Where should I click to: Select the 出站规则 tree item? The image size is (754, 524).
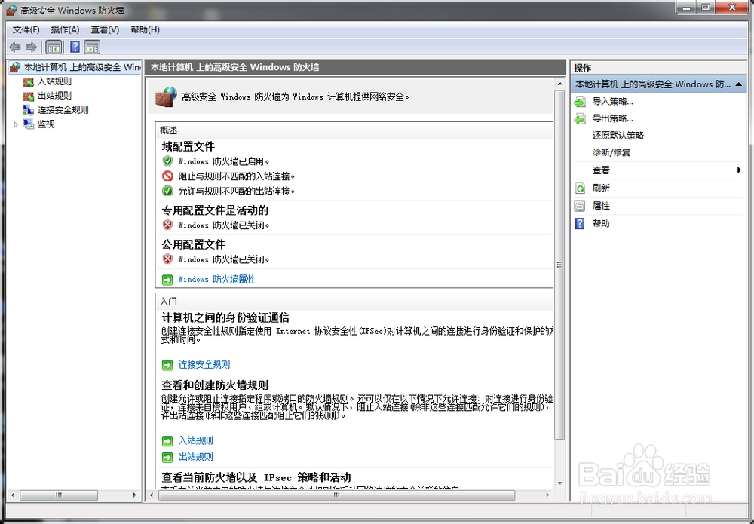[x=54, y=96]
